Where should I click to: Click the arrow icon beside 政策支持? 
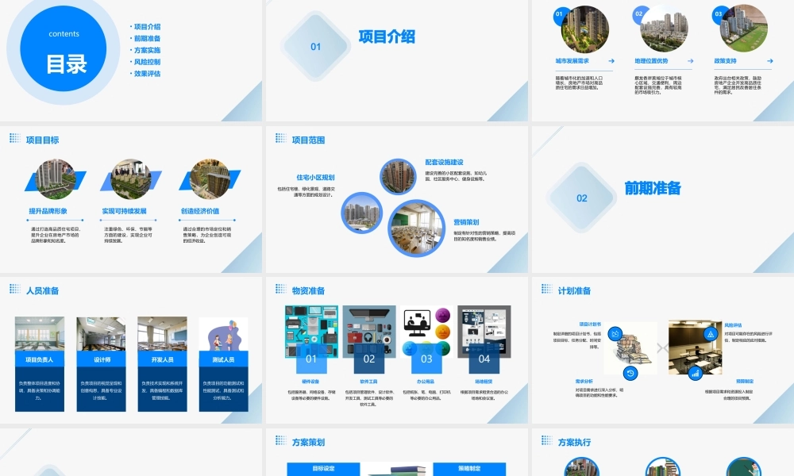769,61
